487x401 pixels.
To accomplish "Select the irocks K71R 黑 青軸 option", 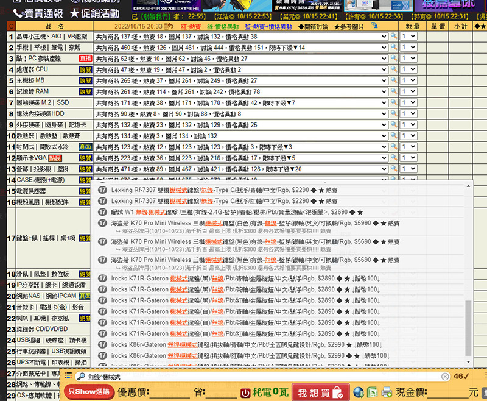I will [x=281, y=279].
